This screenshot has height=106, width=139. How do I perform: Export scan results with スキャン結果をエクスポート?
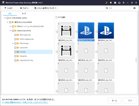46,8
